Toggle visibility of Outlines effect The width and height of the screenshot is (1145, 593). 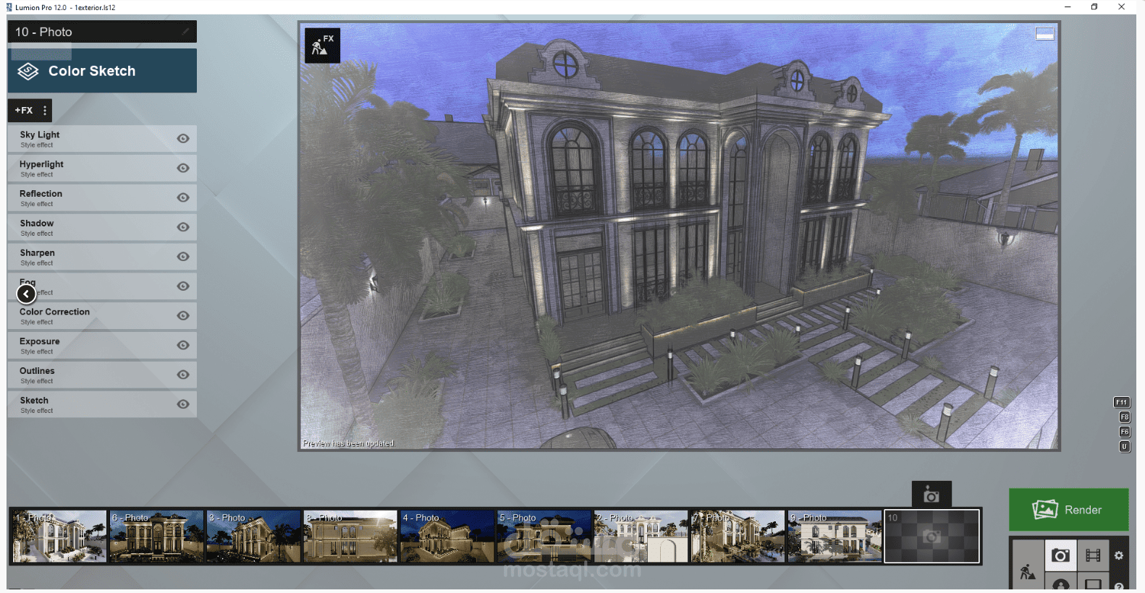tap(183, 375)
